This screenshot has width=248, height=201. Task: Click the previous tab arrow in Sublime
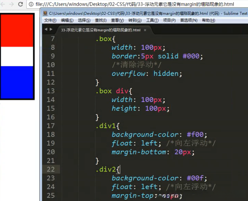coord(46,29)
